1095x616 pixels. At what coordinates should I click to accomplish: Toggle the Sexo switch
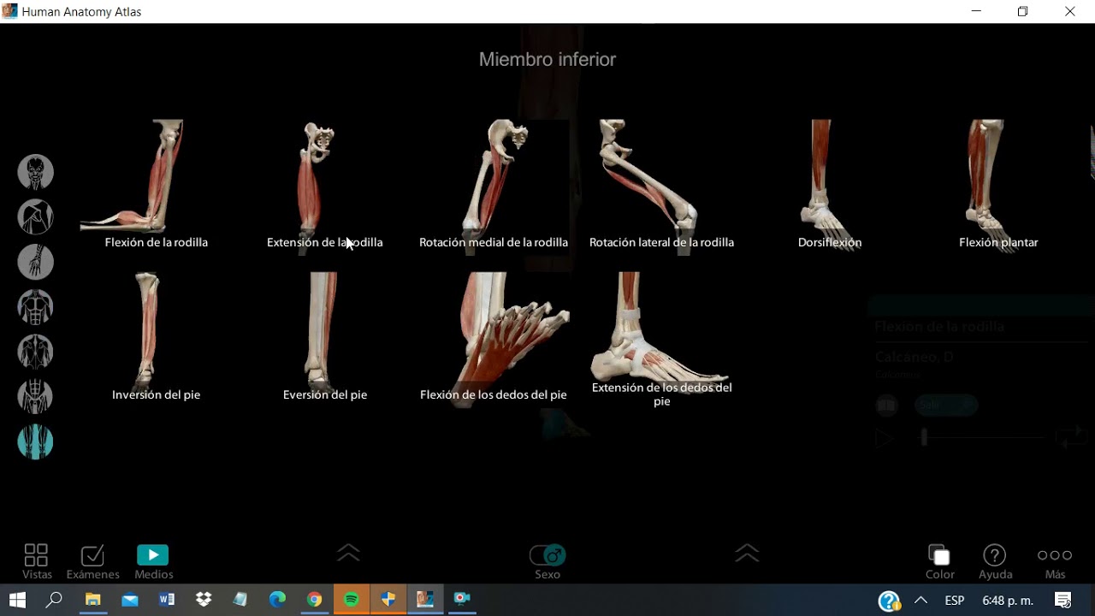(547, 556)
